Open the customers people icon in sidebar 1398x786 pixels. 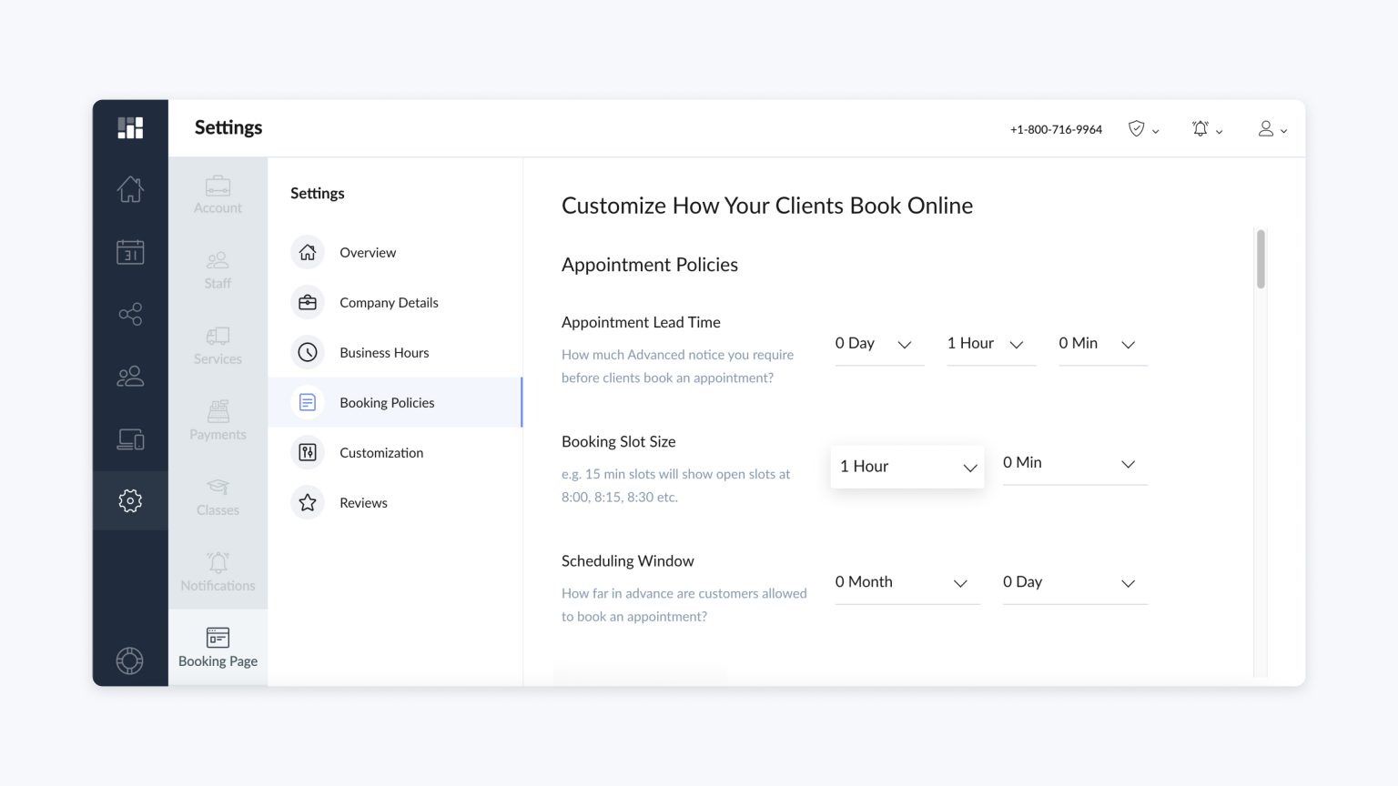pos(130,376)
